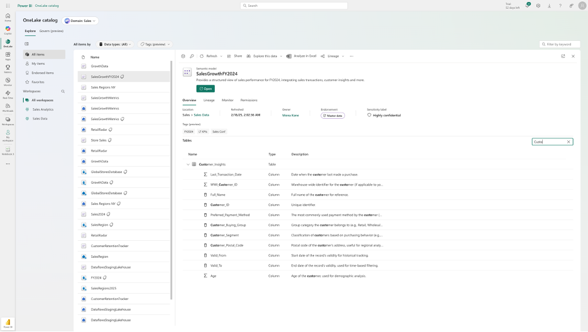The height and width of the screenshot is (332, 588).
Task: Select My items in the side pane
Action: (x=44, y=64)
